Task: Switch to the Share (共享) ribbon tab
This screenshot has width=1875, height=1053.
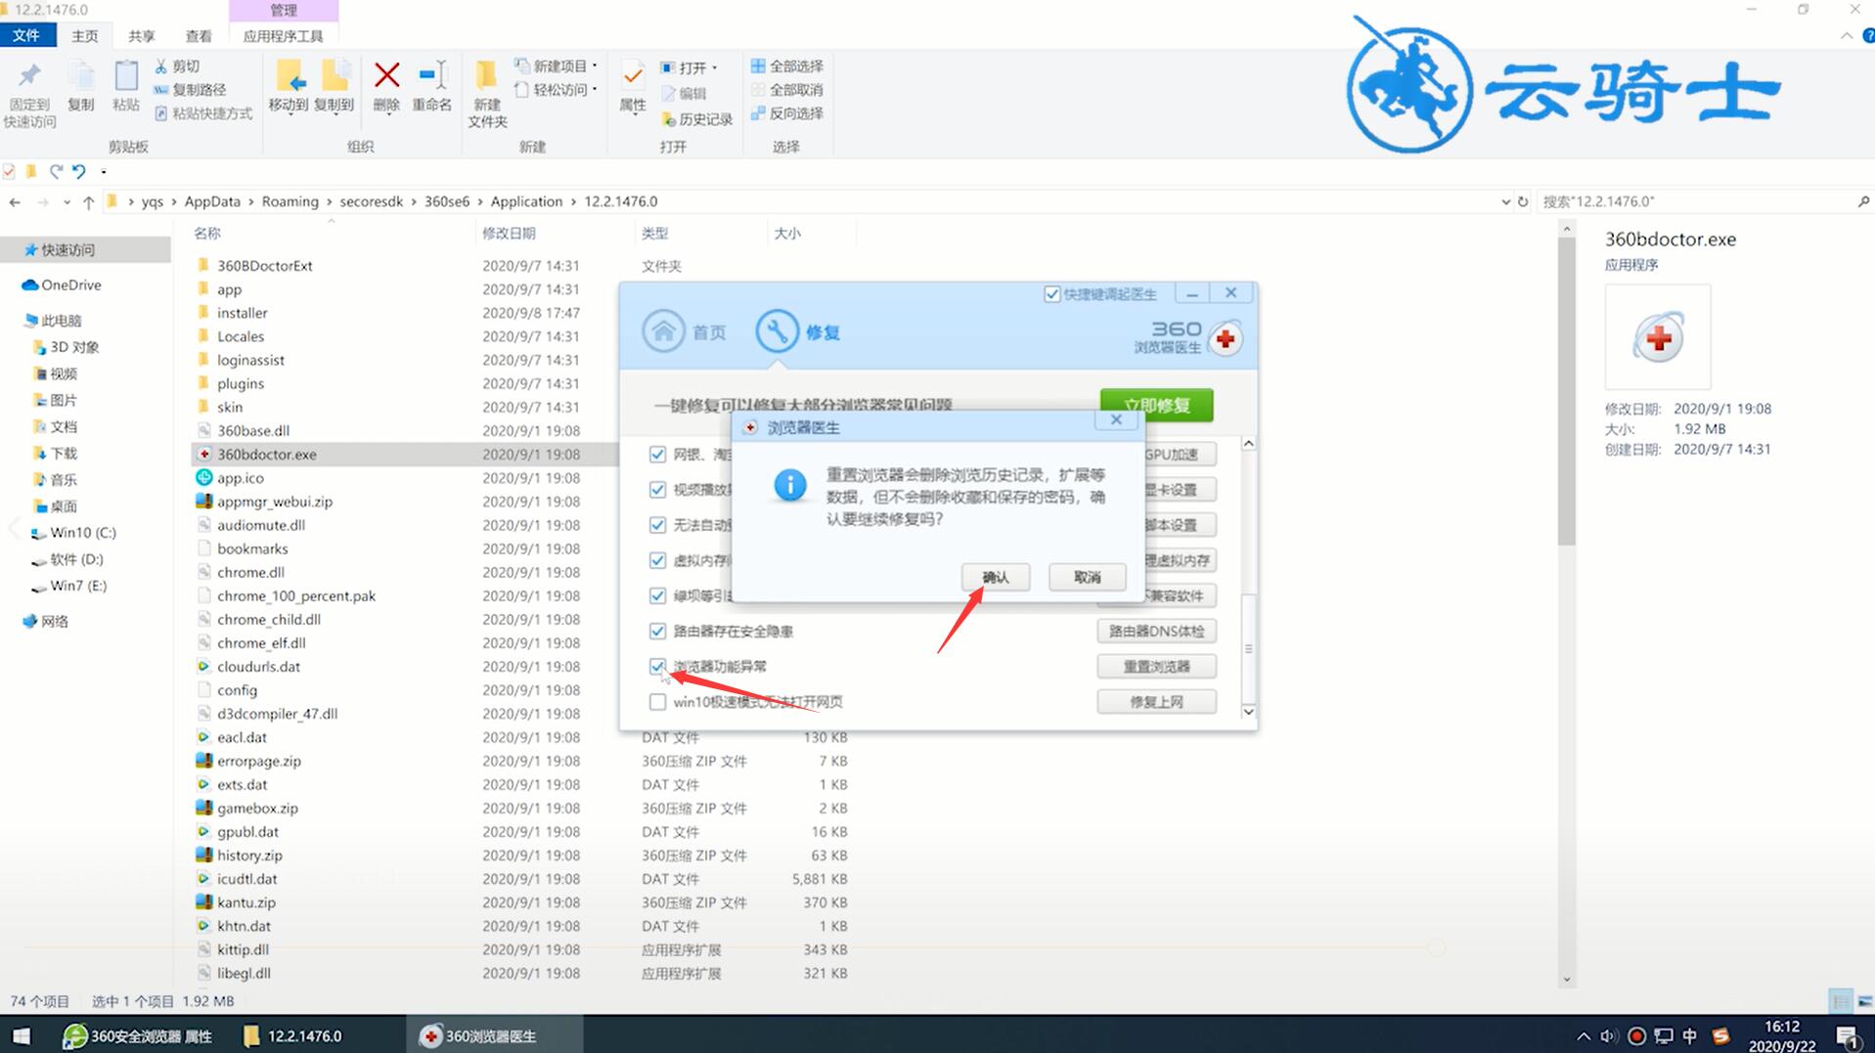Action: click(x=142, y=35)
